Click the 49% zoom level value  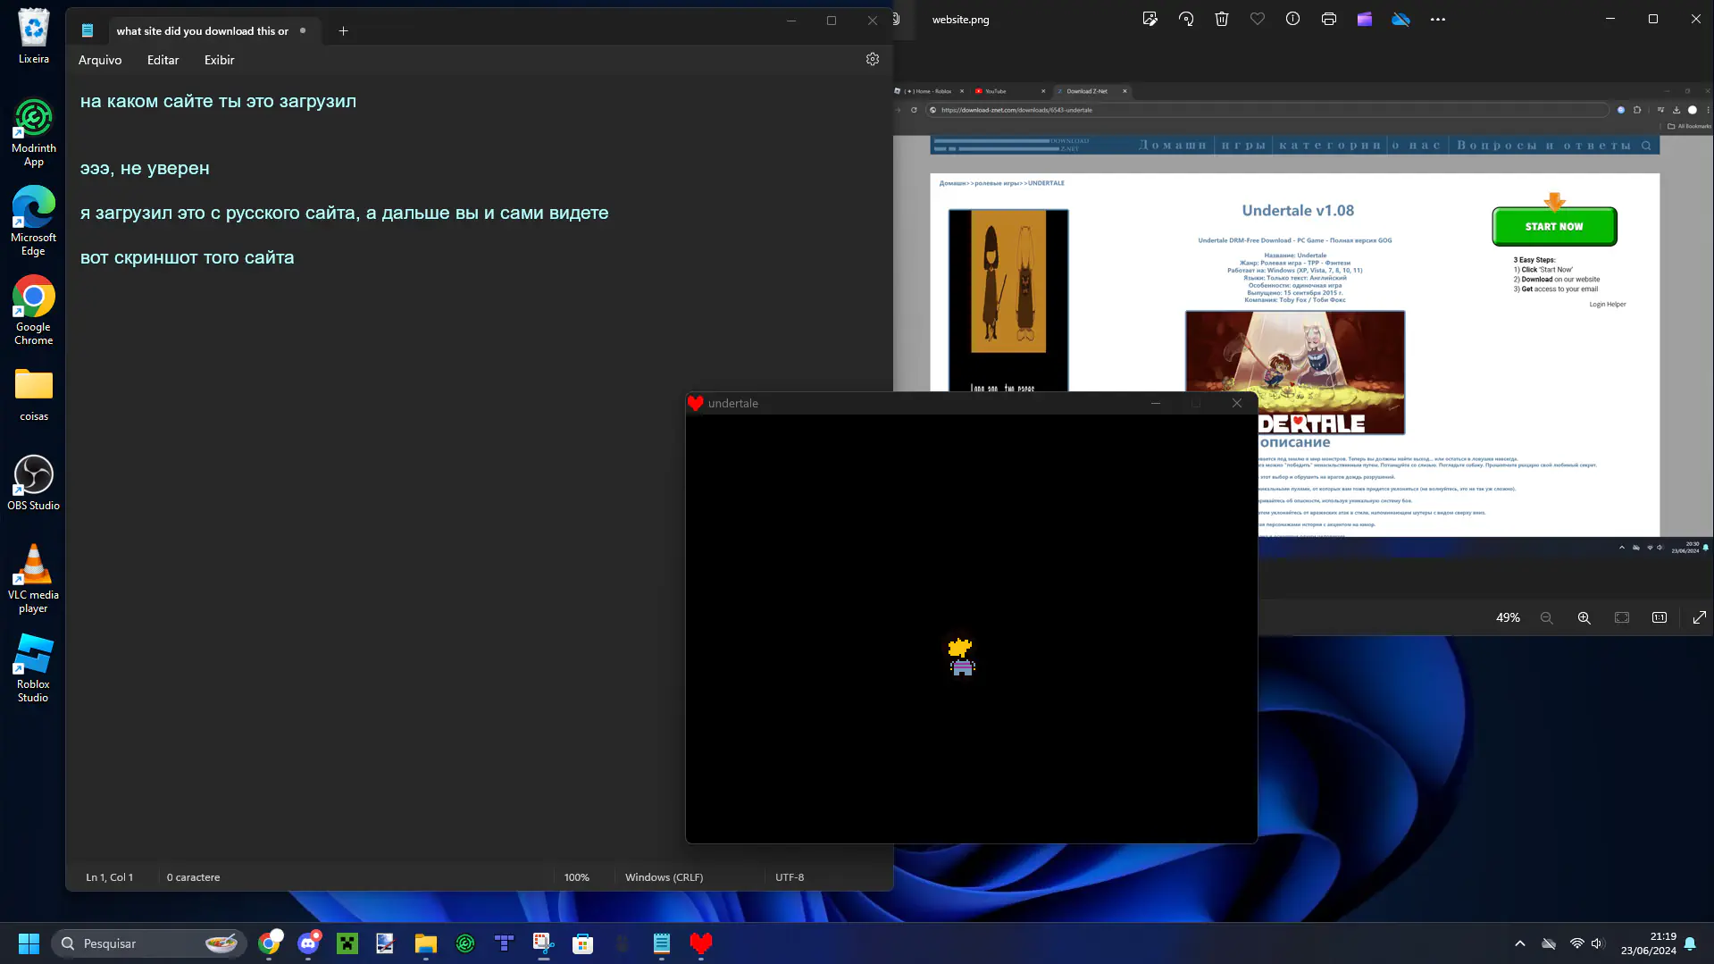coord(1508,617)
